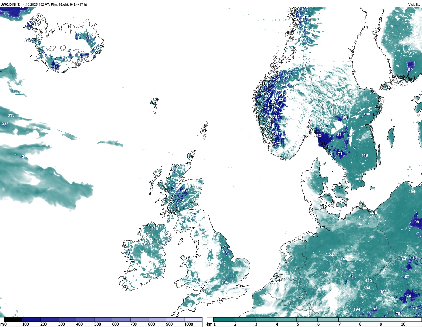This screenshot has width=422, height=327.
Task: Select the black 0–100 m legend segment
Action: 14,319
